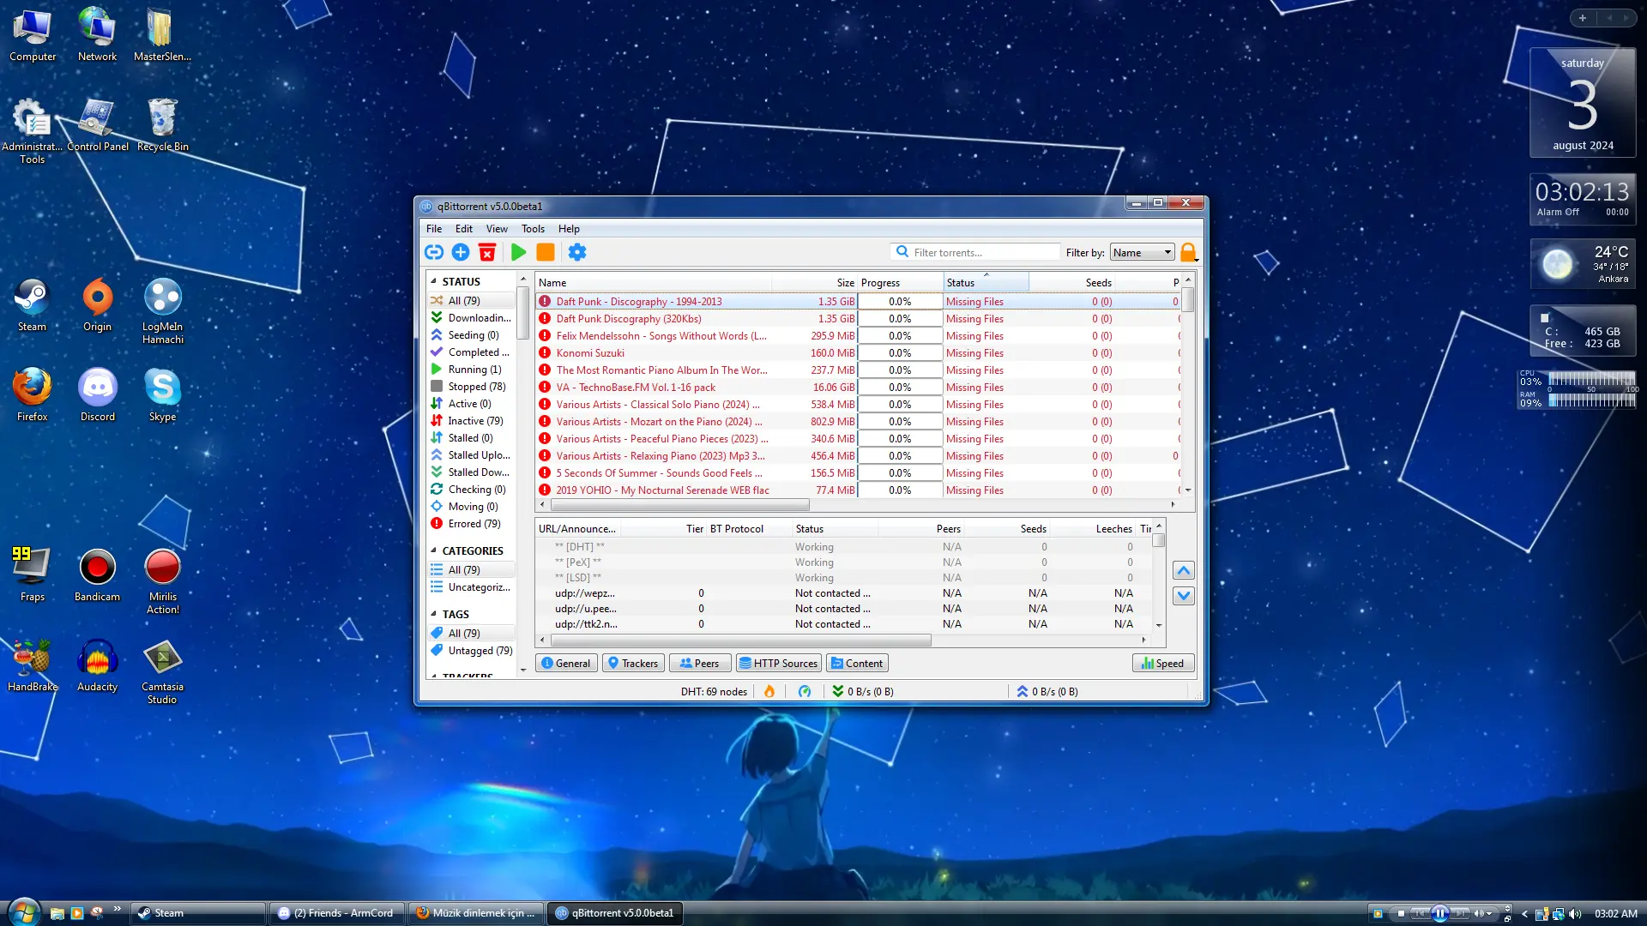Open the File menu
The width and height of the screenshot is (1647, 926).
[x=434, y=229]
